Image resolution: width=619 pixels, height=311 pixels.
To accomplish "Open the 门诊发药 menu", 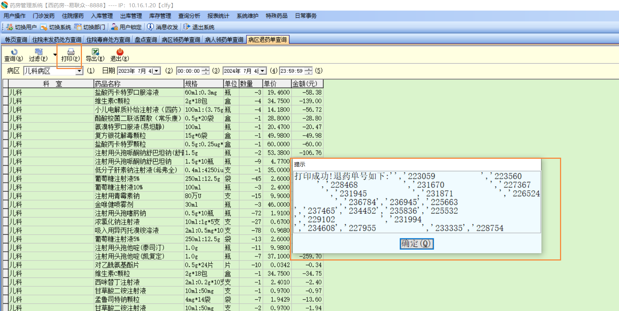I will (44, 16).
